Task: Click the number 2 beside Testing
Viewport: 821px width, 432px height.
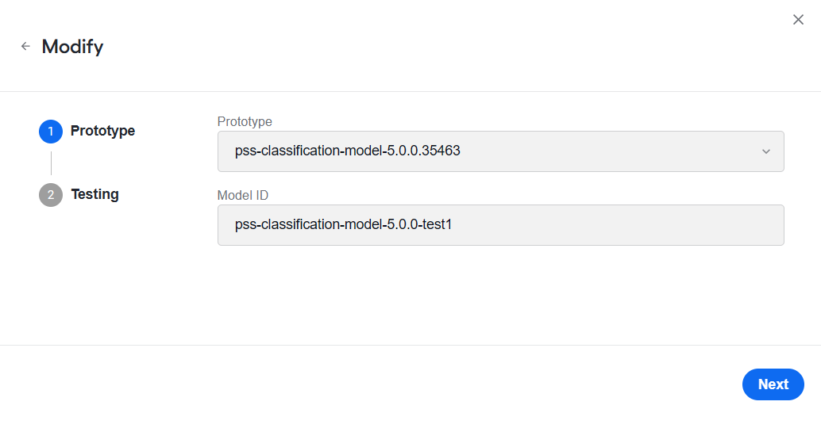Action: coord(51,195)
